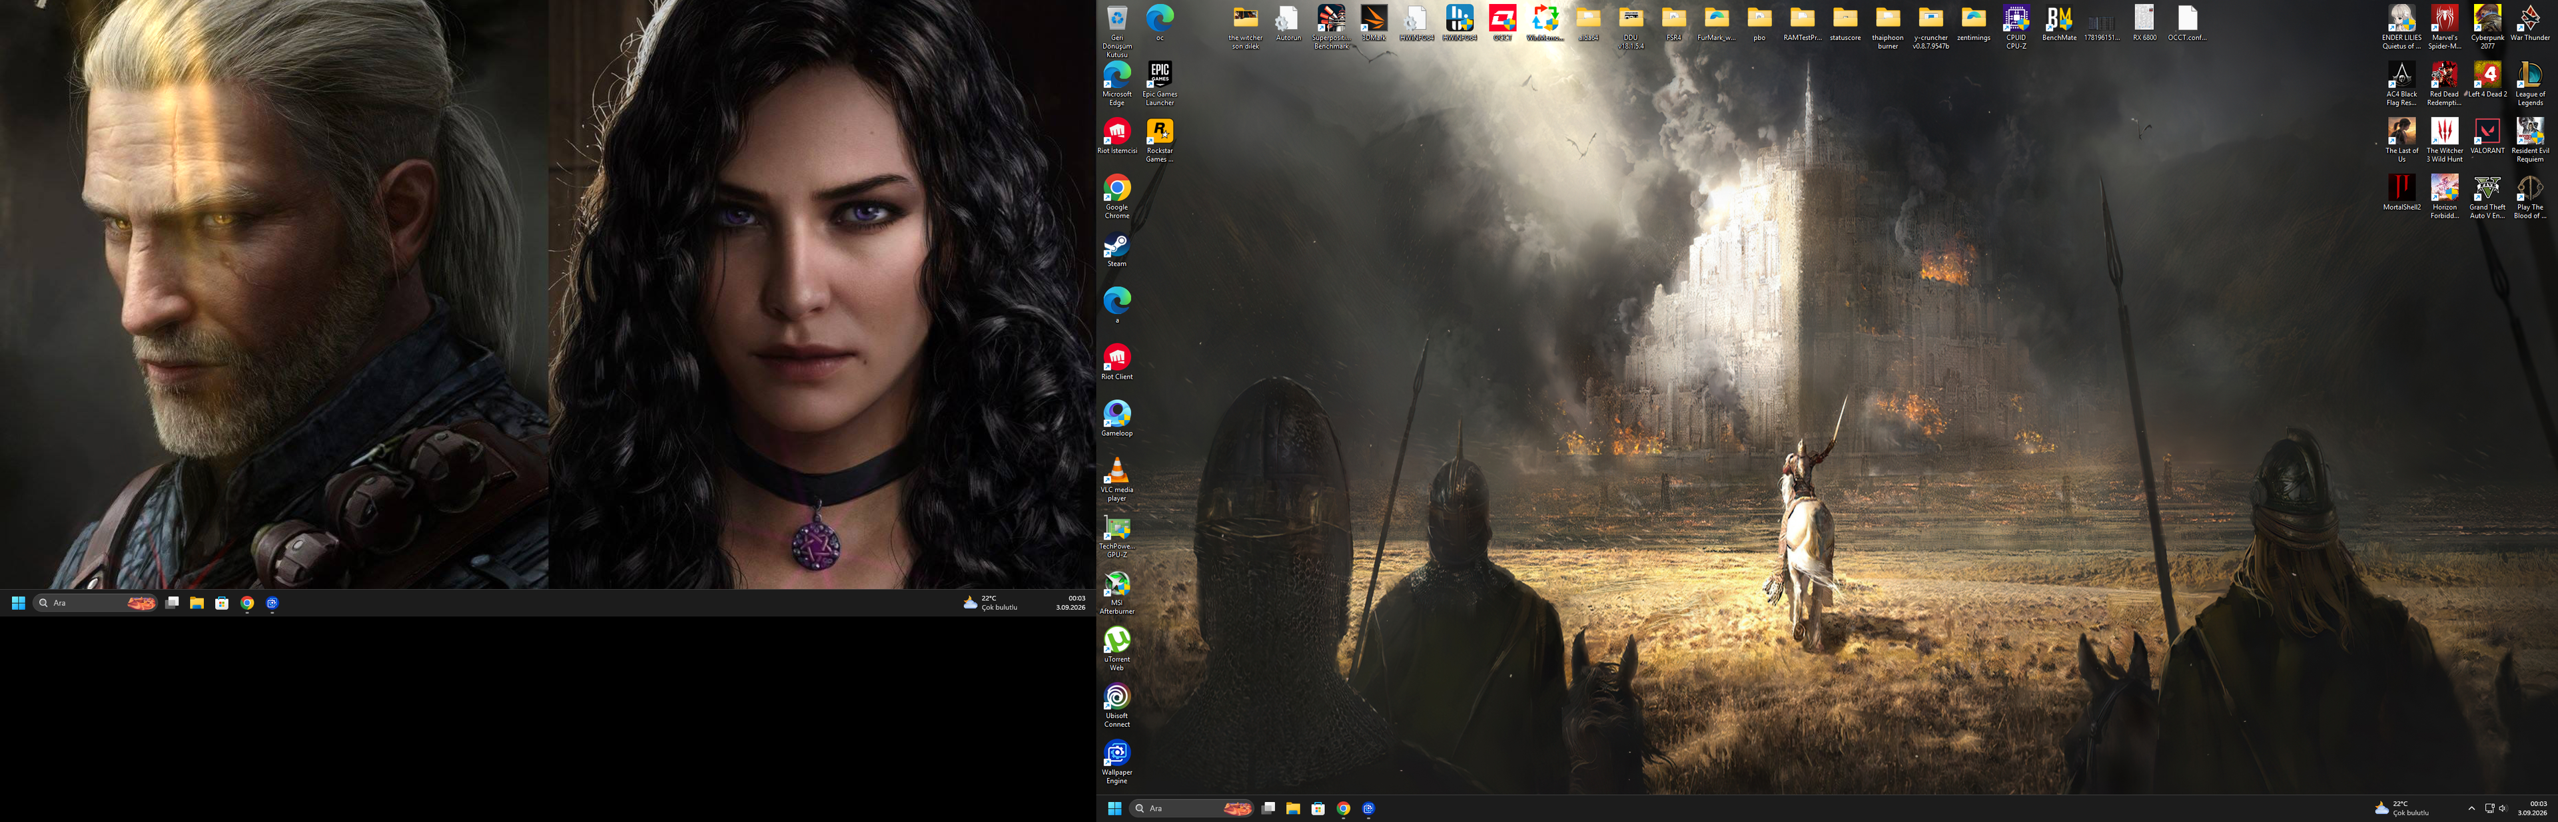Expand the hidden system tray icons chevron
This screenshot has width=2558, height=822.
[x=2471, y=808]
